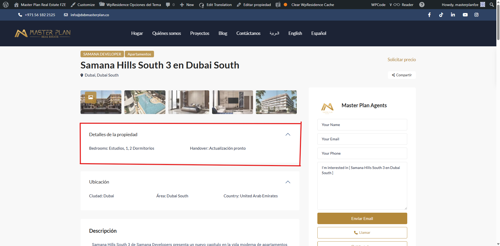500x246 pixels.
Task: Open the Facebook social icon
Action: [429, 15]
